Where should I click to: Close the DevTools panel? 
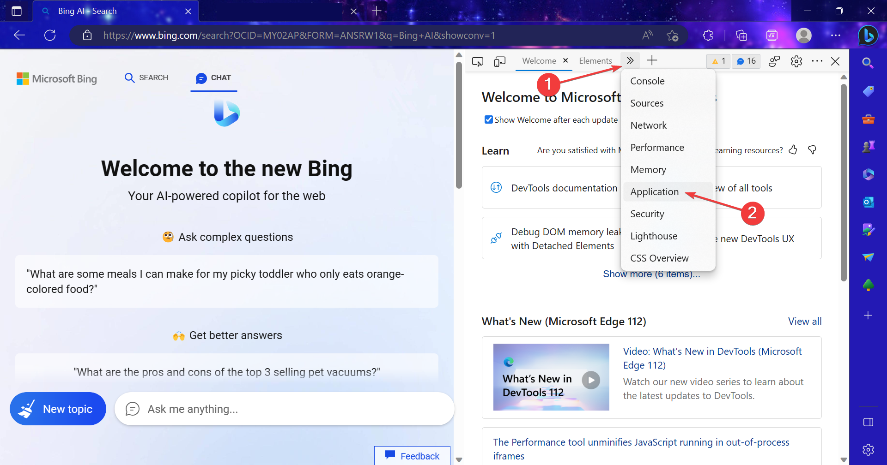tap(835, 61)
